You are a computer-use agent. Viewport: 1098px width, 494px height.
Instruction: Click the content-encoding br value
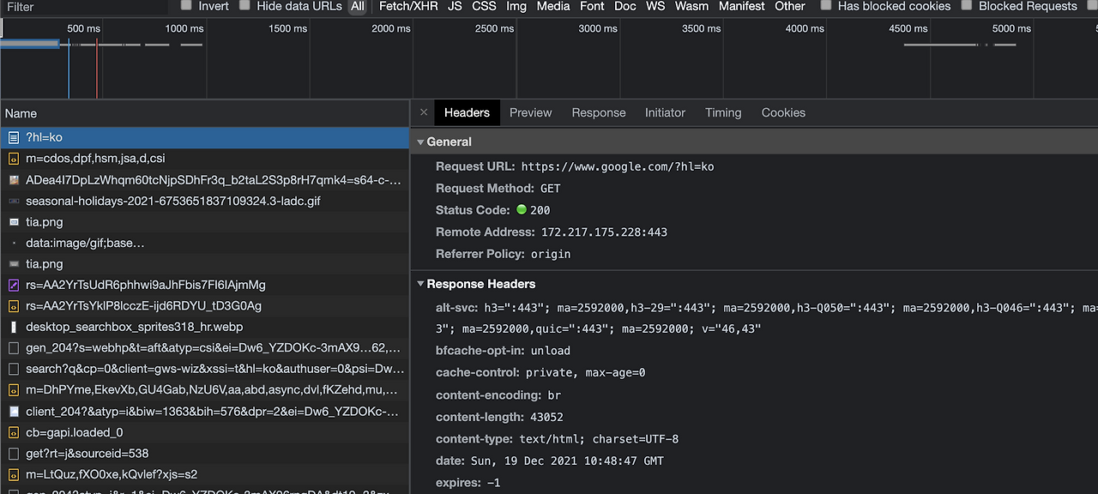555,395
